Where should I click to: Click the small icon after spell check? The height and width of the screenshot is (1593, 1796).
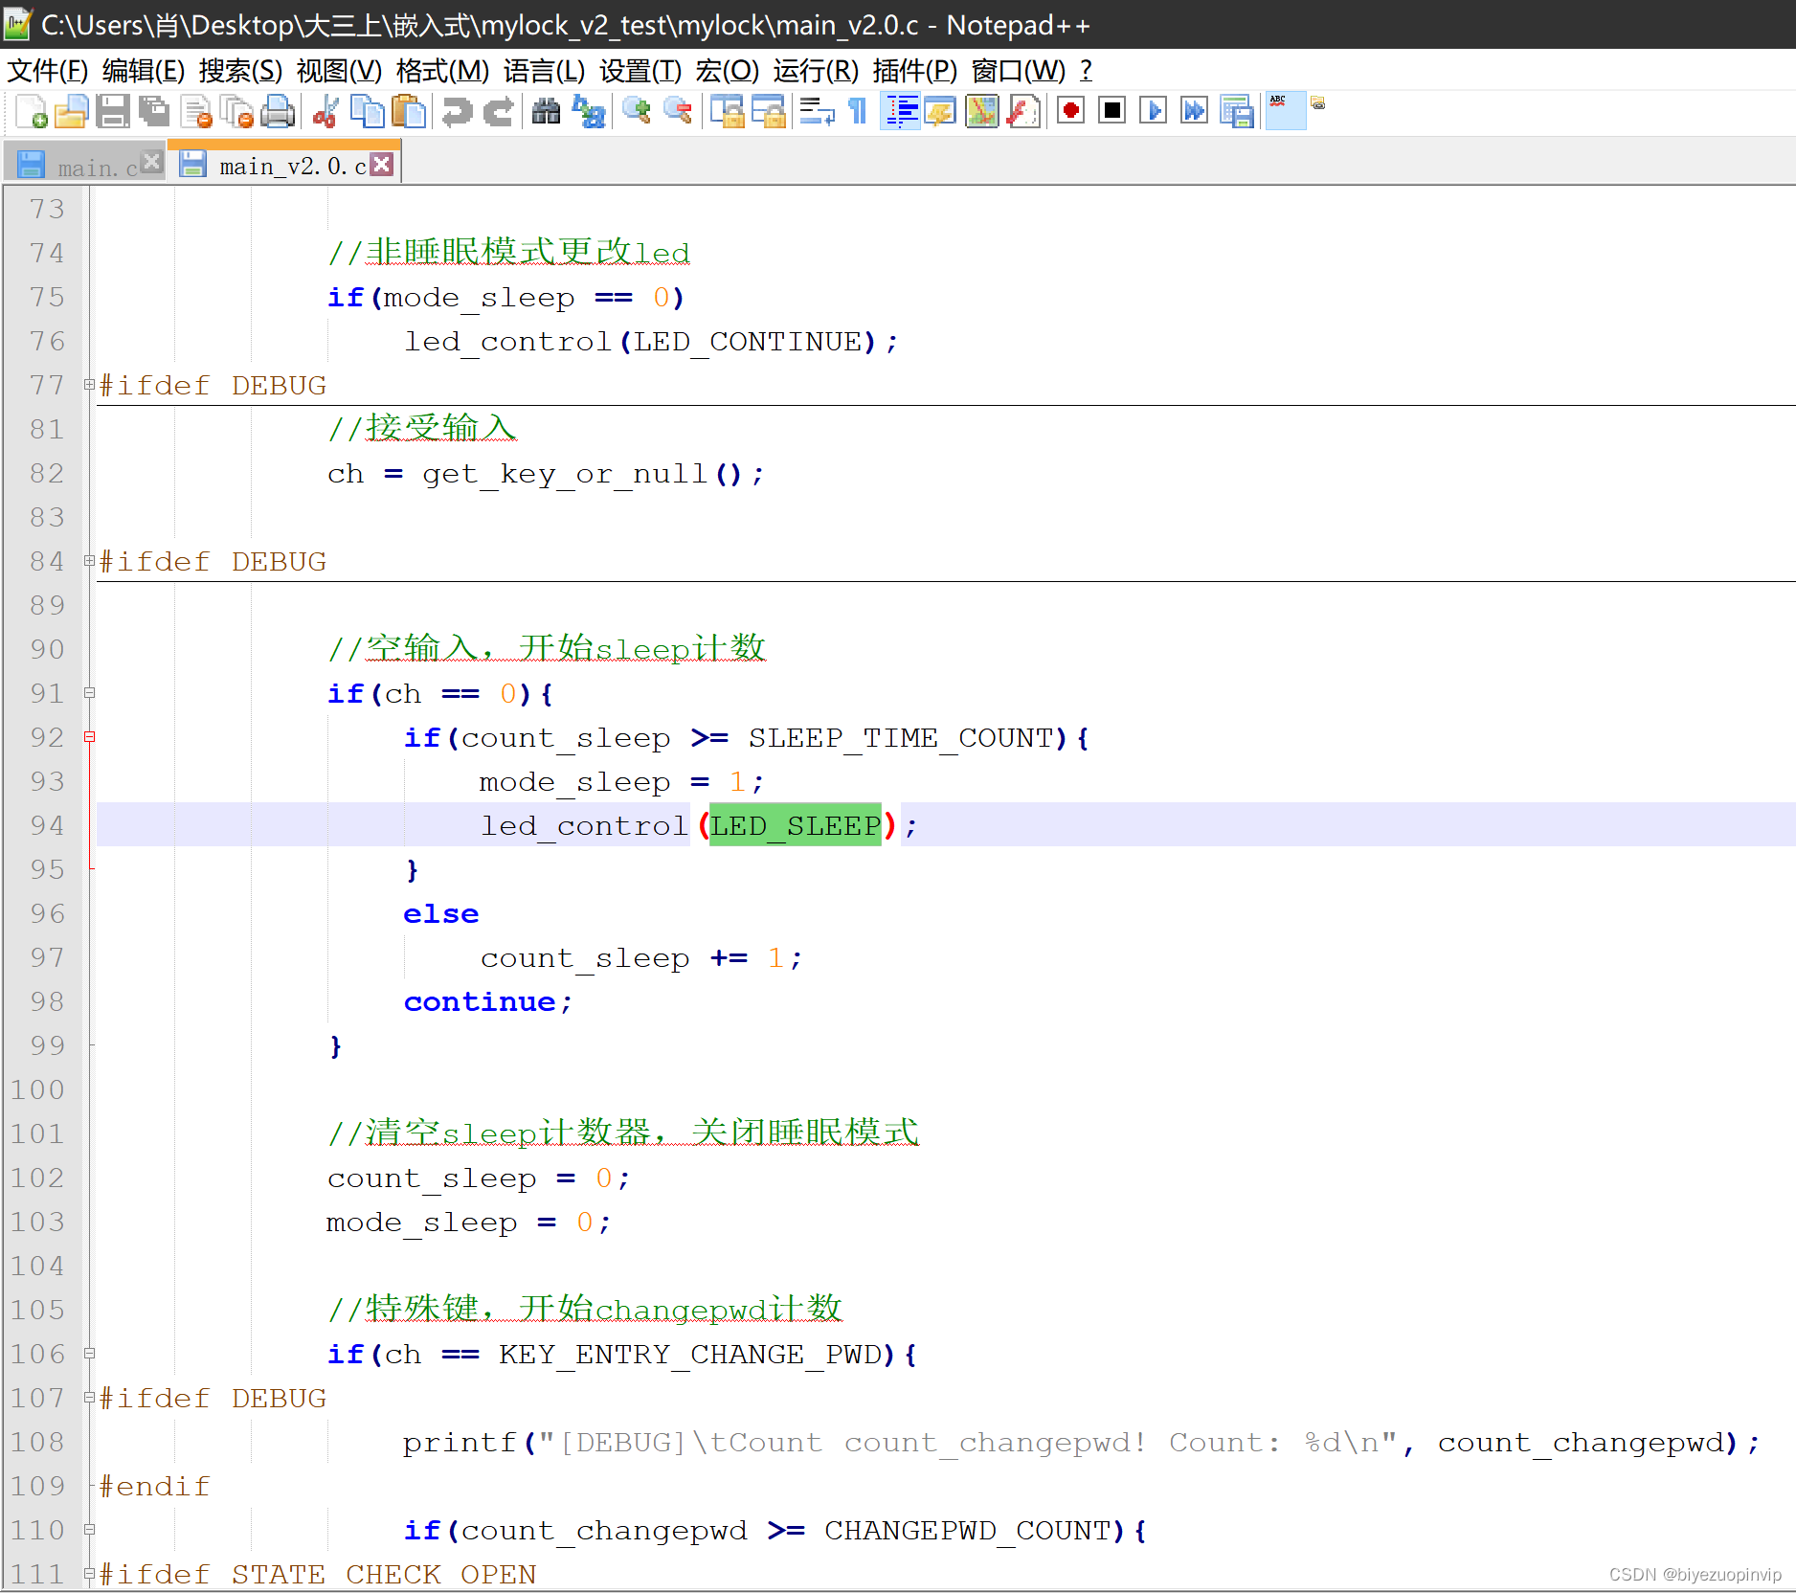click(1318, 102)
